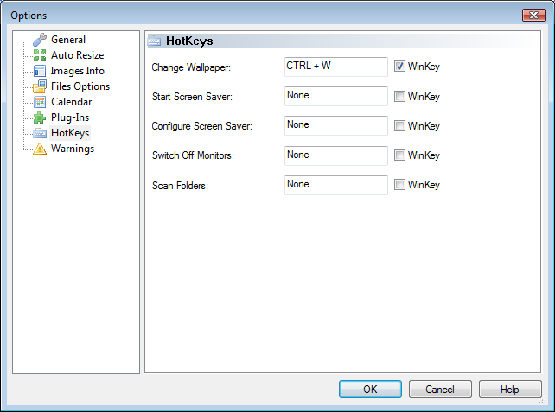Check WinKey for Switch Off Monitors
555x412 pixels.
click(x=399, y=155)
